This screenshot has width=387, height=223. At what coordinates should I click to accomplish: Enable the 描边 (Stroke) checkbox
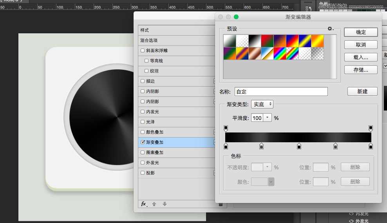[x=143, y=81]
